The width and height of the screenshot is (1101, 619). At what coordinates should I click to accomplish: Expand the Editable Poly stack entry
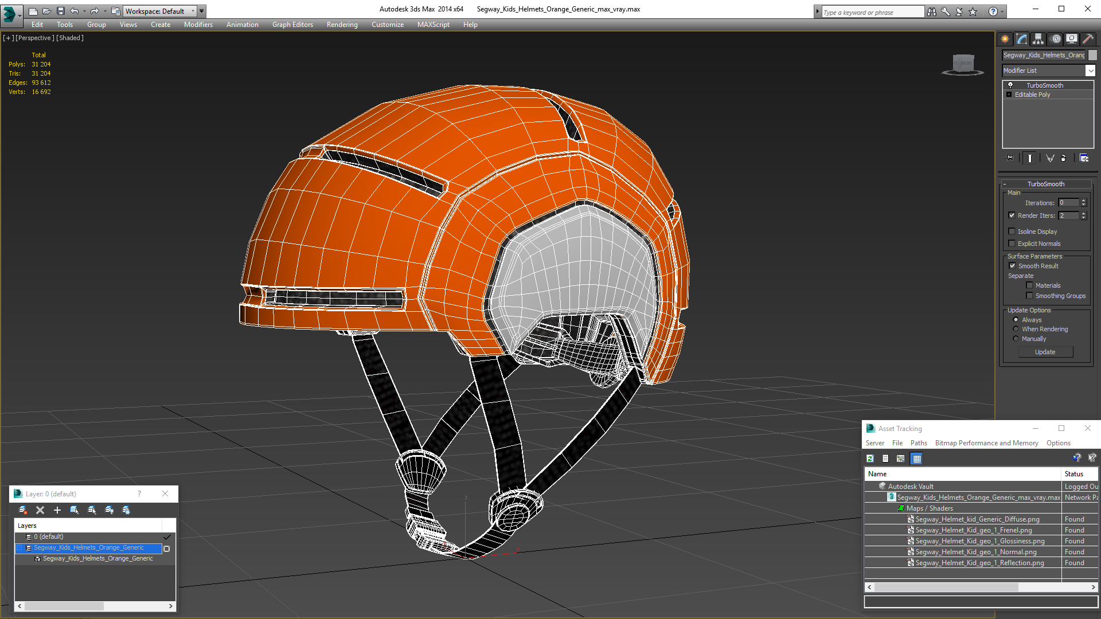[x=1009, y=95]
